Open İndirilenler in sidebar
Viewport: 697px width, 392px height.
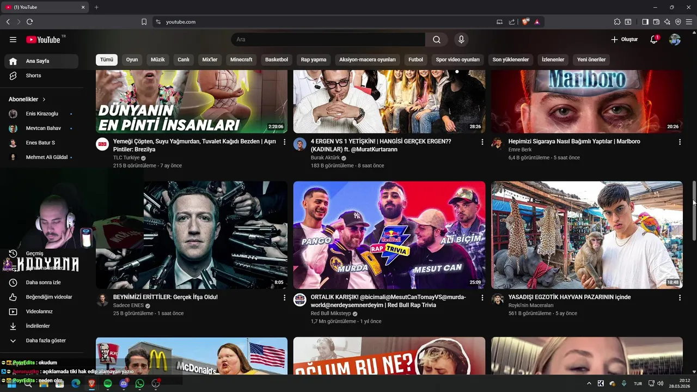point(41,326)
